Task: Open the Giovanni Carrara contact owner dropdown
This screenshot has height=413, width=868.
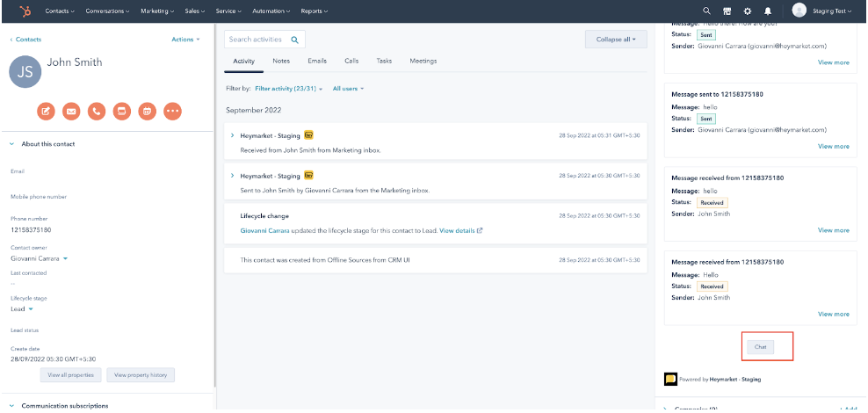Action: 39,258
